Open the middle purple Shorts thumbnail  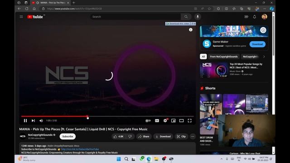click(x=234, y=104)
